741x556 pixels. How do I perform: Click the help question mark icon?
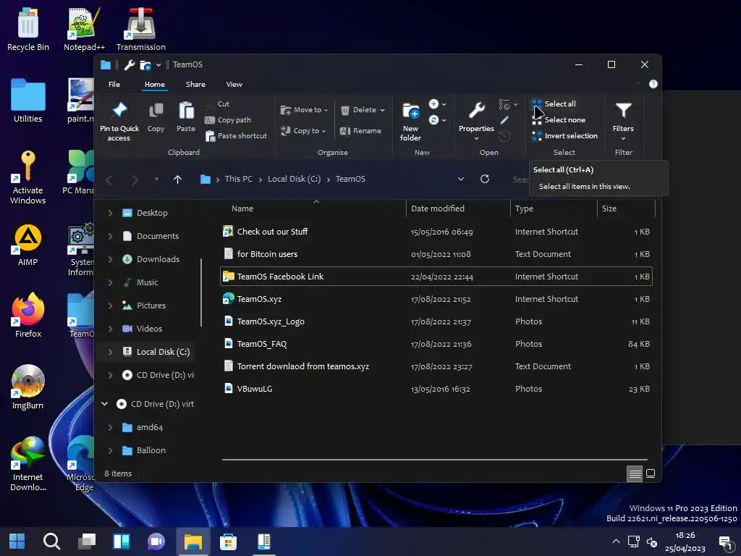(653, 84)
